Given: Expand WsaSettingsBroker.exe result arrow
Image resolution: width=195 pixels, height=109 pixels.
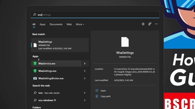Looking at the screenshot, I should (x=85, y=78).
